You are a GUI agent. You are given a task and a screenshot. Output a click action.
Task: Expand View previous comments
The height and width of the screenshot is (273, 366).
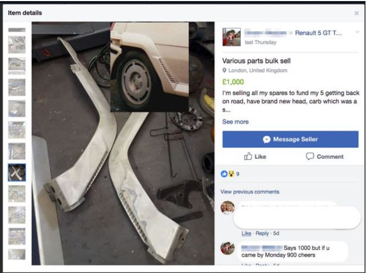coord(250,192)
